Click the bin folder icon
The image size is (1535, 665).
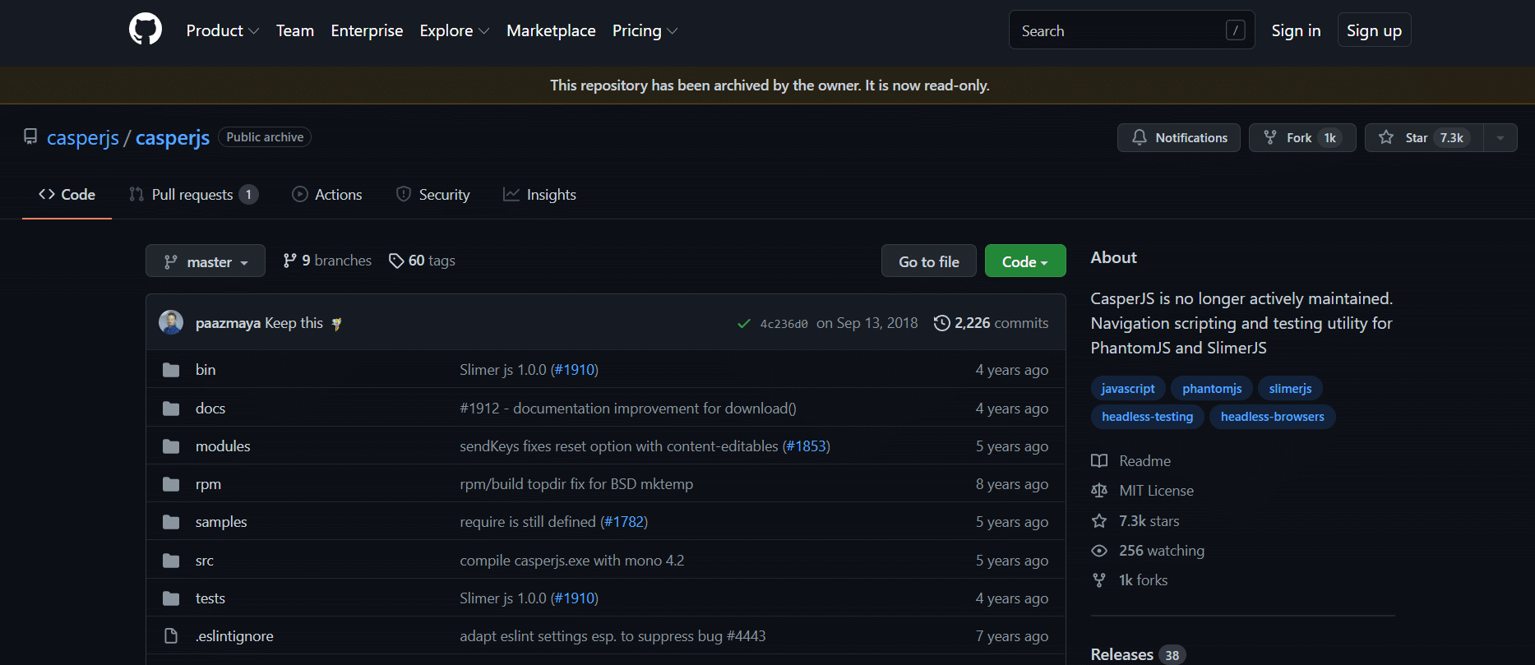(x=171, y=370)
